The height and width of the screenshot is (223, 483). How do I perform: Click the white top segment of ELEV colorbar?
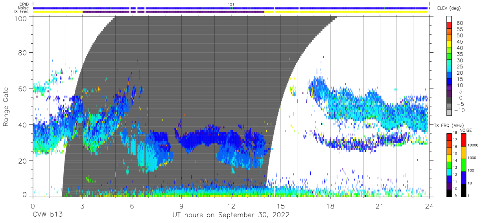tap(449, 19)
